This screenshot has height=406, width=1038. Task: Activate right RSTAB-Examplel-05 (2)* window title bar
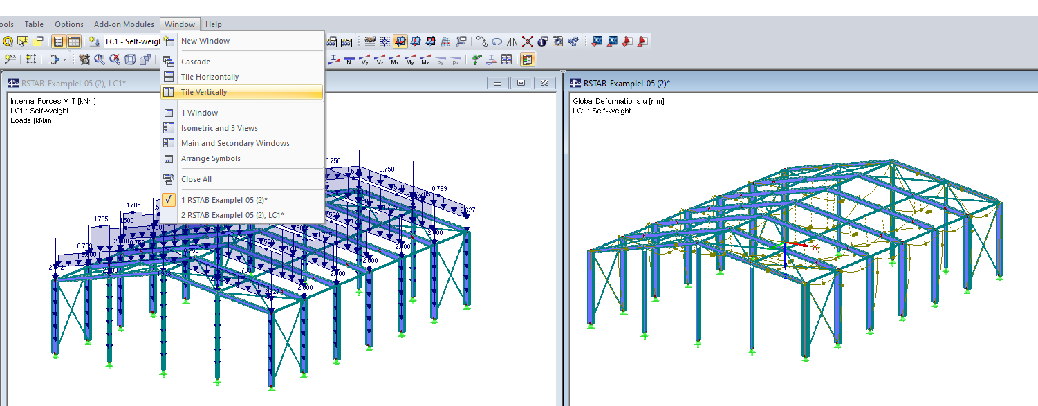(x=802, y=84)
